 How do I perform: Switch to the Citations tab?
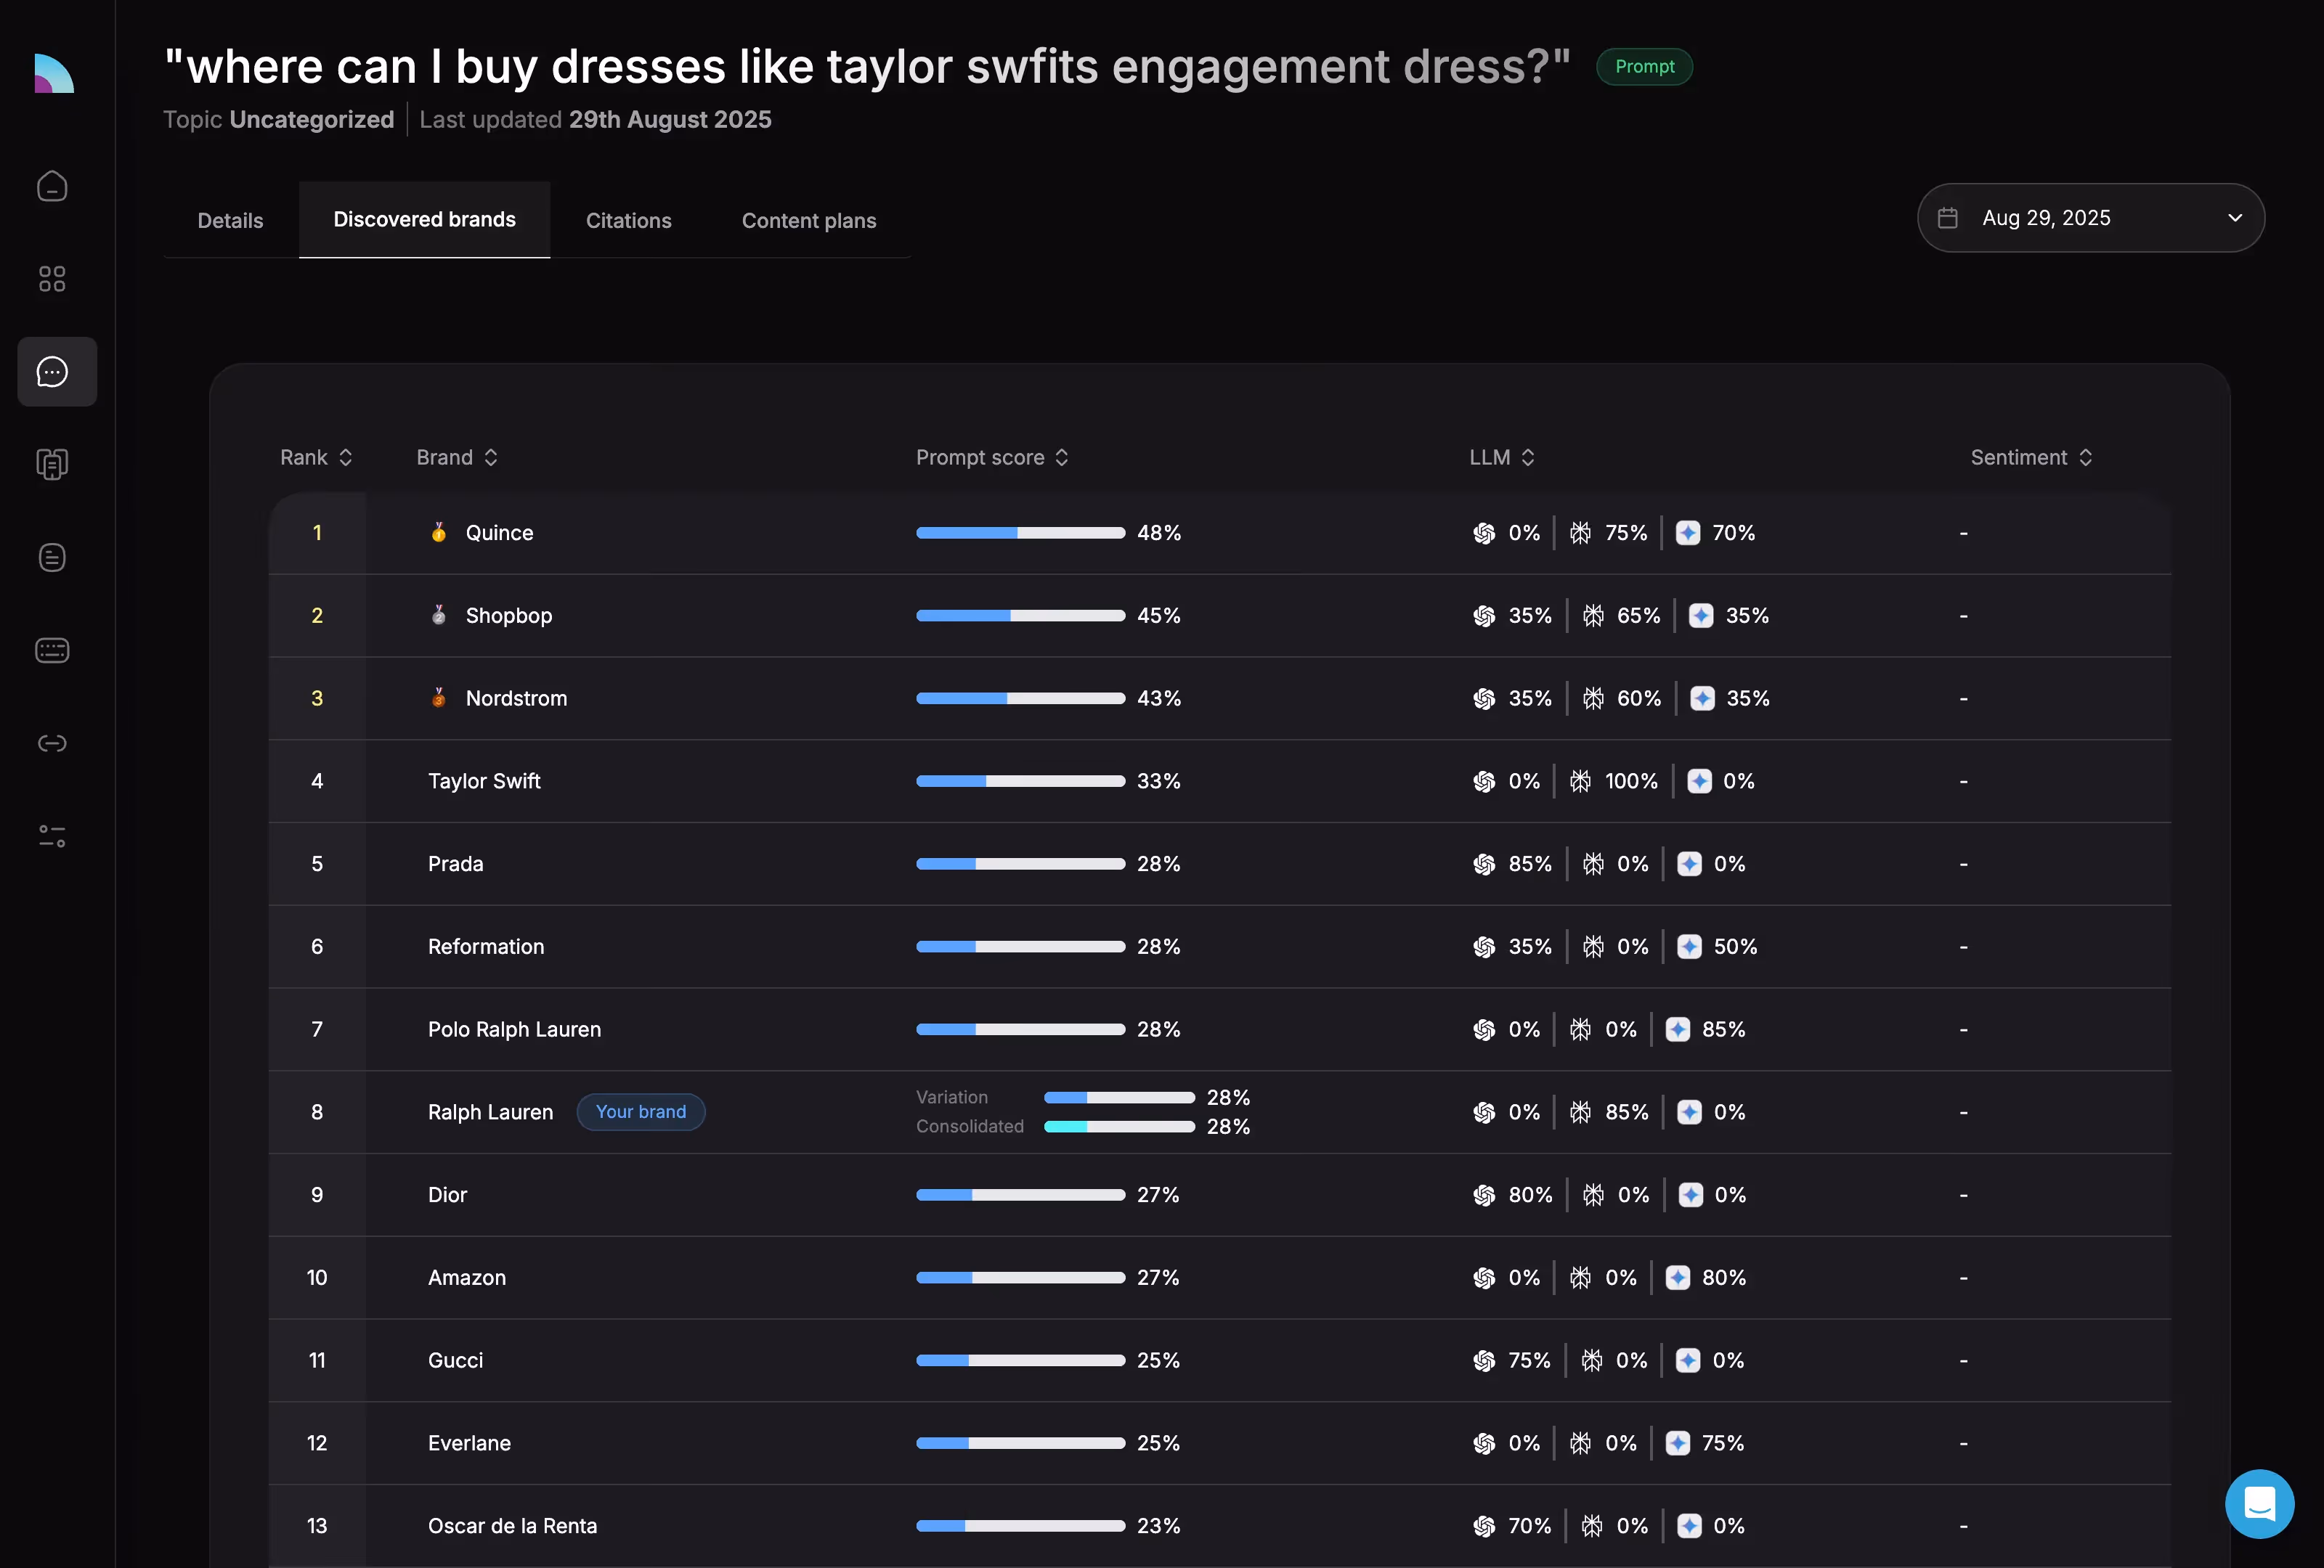click(628, 221)
